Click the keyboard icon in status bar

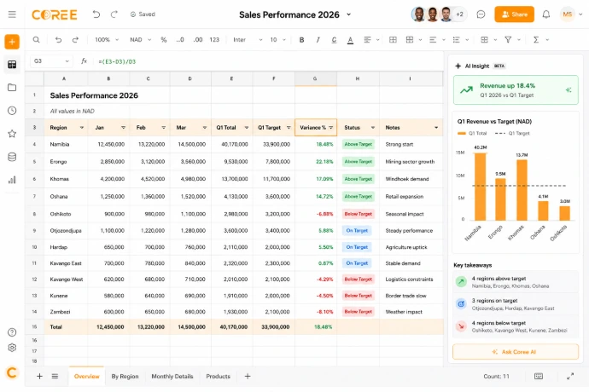(539, 376)
